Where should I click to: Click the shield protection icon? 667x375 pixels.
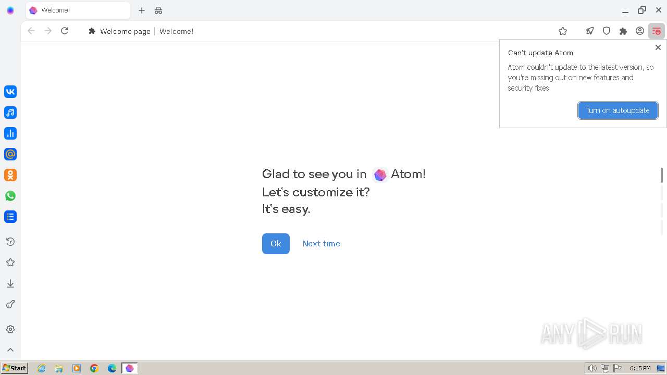(607, 31)
